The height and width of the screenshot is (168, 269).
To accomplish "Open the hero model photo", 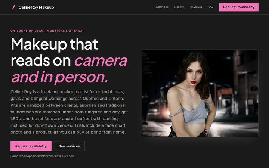I will click(200, 93).
